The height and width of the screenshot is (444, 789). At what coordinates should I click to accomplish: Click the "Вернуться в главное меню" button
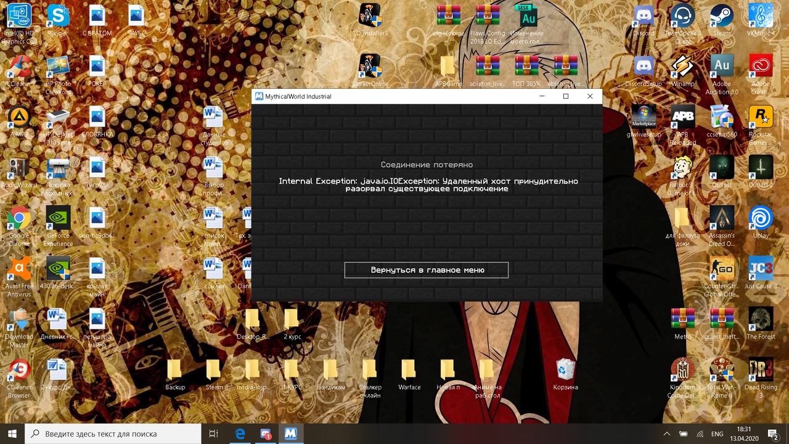(x=426, y=270)
